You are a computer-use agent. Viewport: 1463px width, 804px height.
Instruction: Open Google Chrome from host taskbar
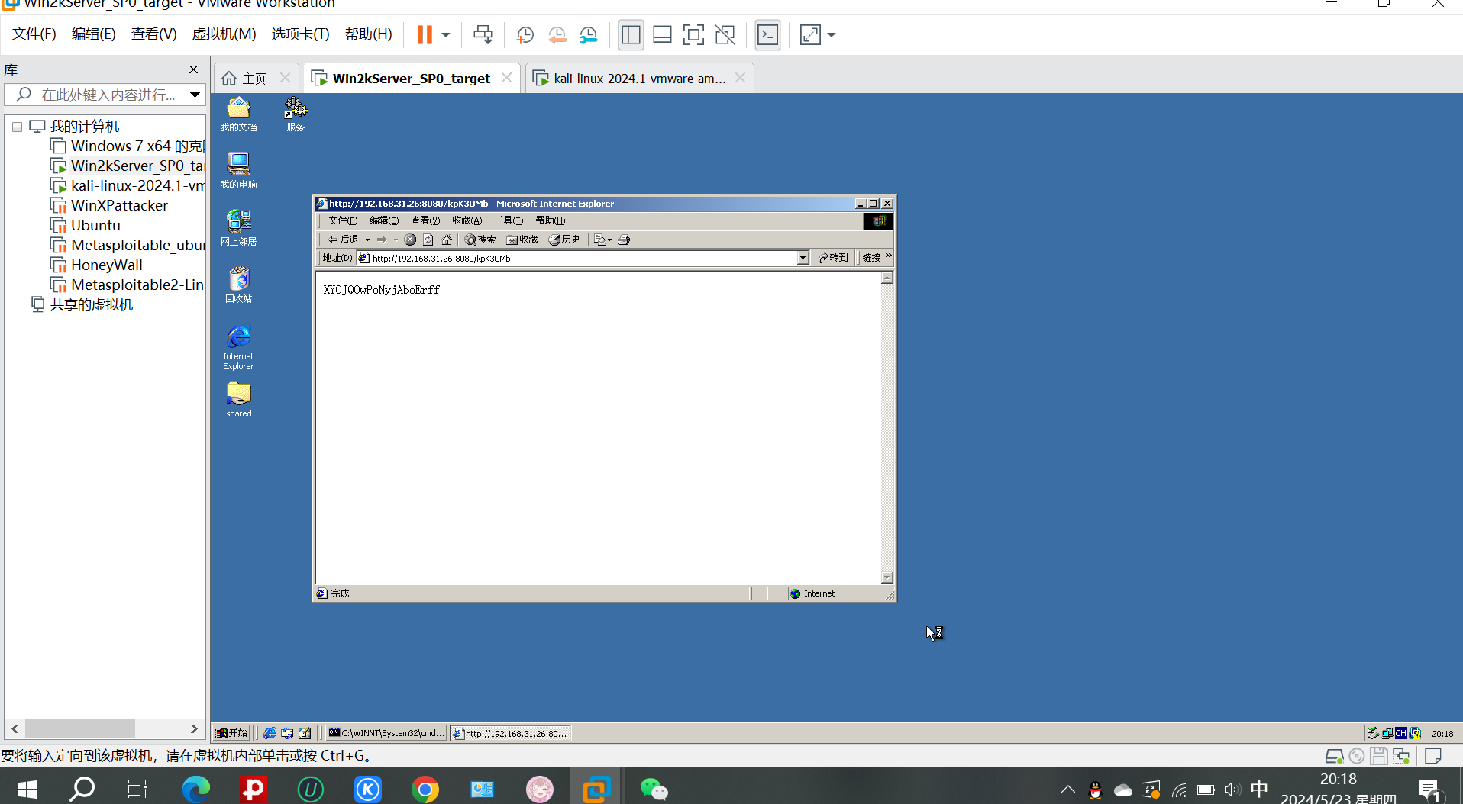point(425,789)
